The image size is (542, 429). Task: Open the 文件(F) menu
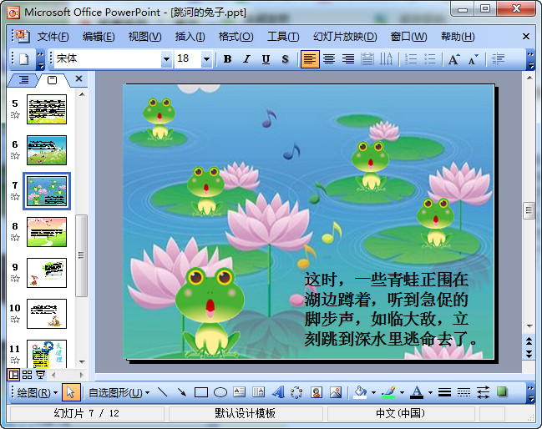[x=53, y=37]
